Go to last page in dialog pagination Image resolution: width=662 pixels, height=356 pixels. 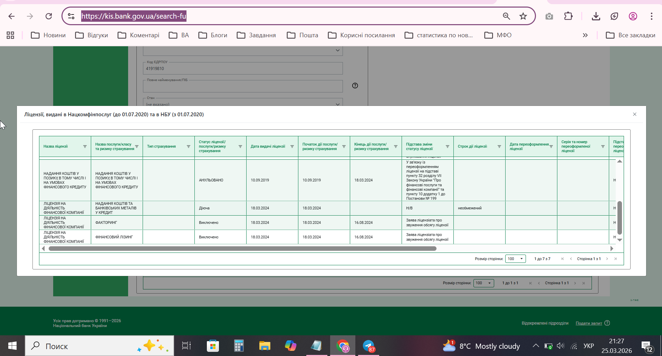(x=615, y=259)
